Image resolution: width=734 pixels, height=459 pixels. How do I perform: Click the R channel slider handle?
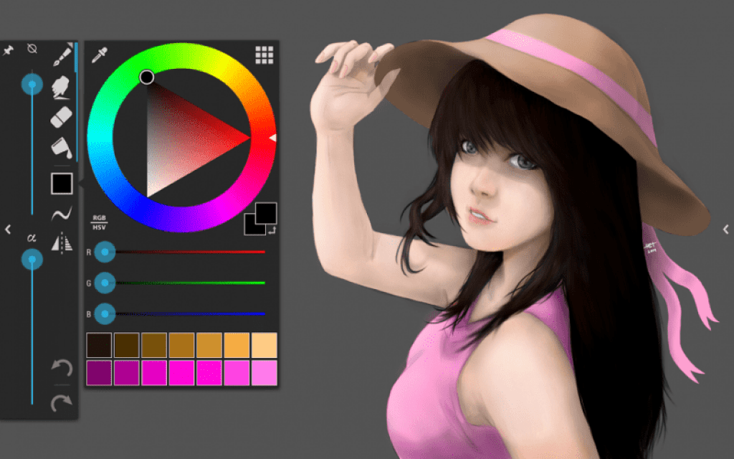coord(105,252)
